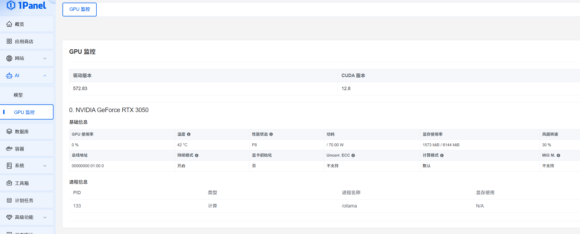The width and height of the screenshot is (580, 234).
Task: Click the 显存使用 value N/A
Action: [480, 206]
